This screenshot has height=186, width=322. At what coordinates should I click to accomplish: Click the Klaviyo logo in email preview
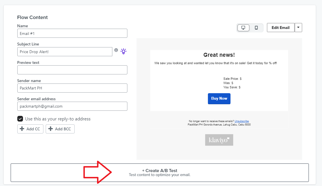point(219,140)
